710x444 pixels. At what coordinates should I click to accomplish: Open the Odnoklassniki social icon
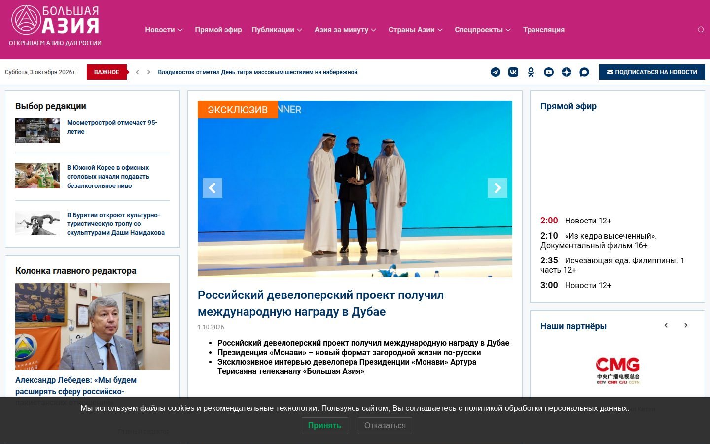[531, 72]
